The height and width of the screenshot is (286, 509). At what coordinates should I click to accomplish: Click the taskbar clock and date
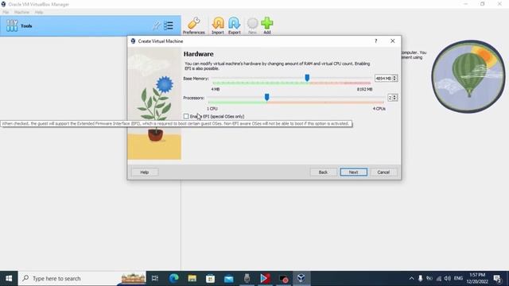coord(477,278)
